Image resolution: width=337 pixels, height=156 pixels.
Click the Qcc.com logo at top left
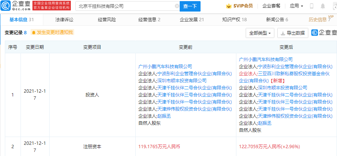pos(16,6)
